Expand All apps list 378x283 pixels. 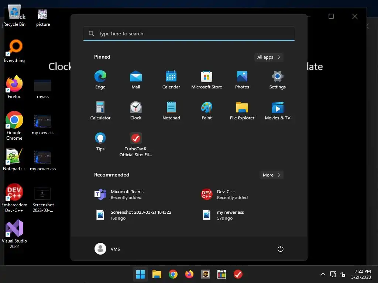point(269,57)
